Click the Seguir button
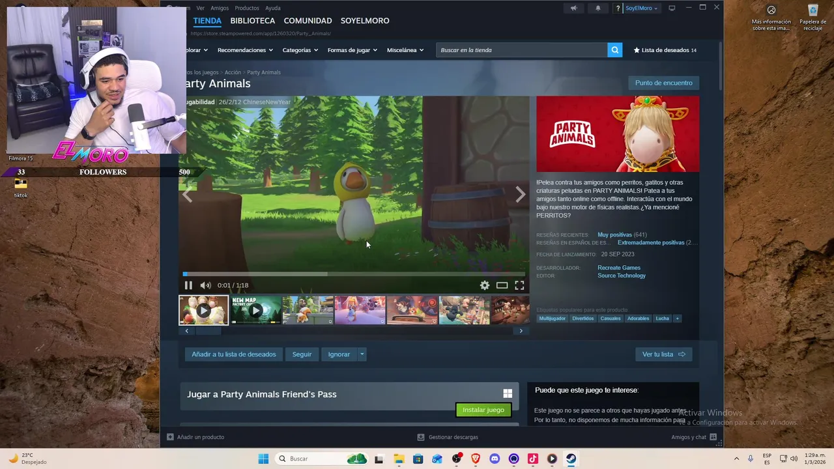 pos(302,354)
